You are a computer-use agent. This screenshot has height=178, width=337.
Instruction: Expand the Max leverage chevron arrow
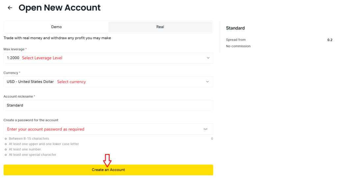click(208, 58)
